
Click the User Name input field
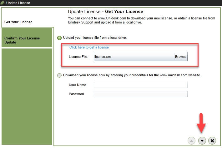click(x=141, y=85)
